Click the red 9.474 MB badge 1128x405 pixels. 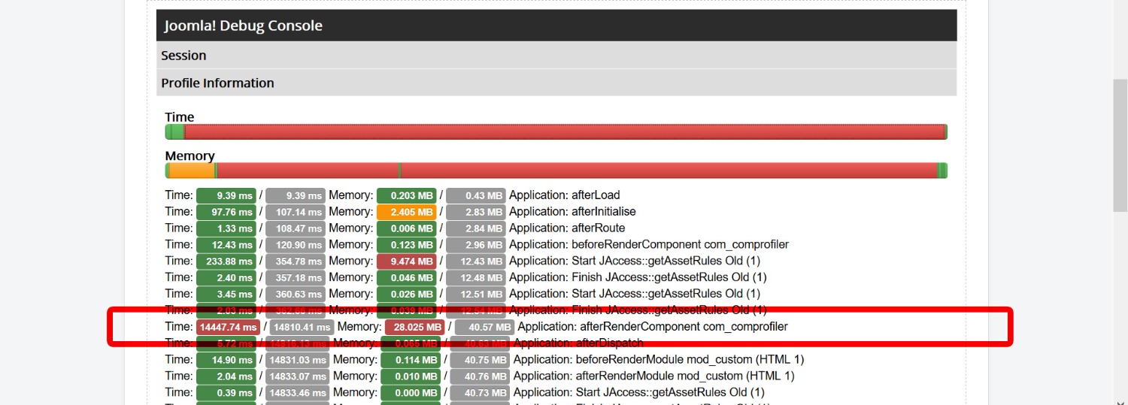[x=407, y=261]
